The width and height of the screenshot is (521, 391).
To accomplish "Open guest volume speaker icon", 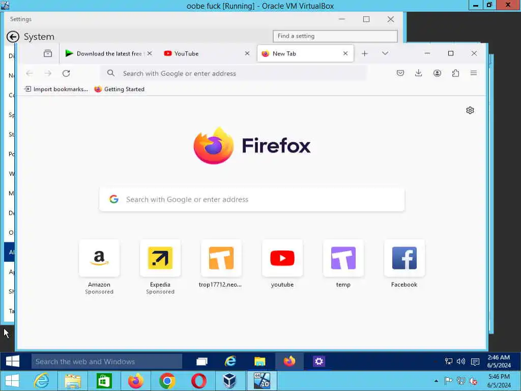I will [x=461, y=361].
